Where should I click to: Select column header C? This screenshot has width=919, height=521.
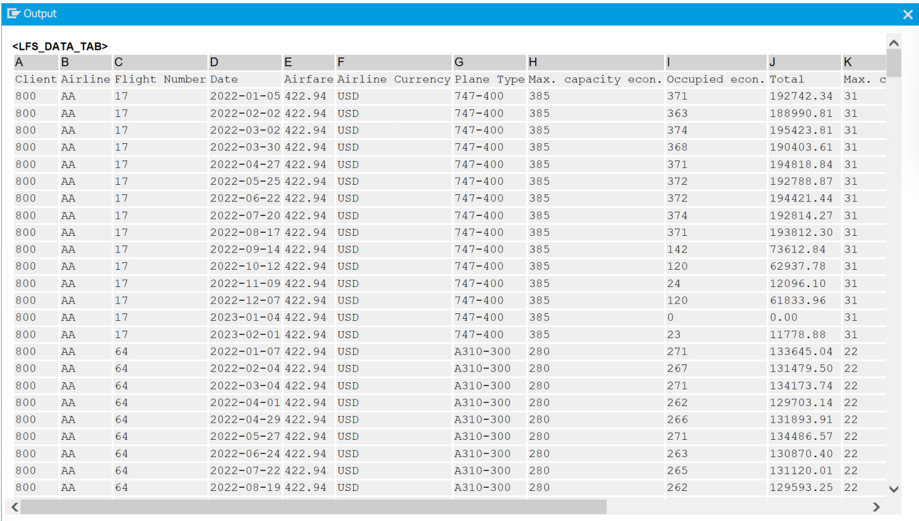coord(160,62)
